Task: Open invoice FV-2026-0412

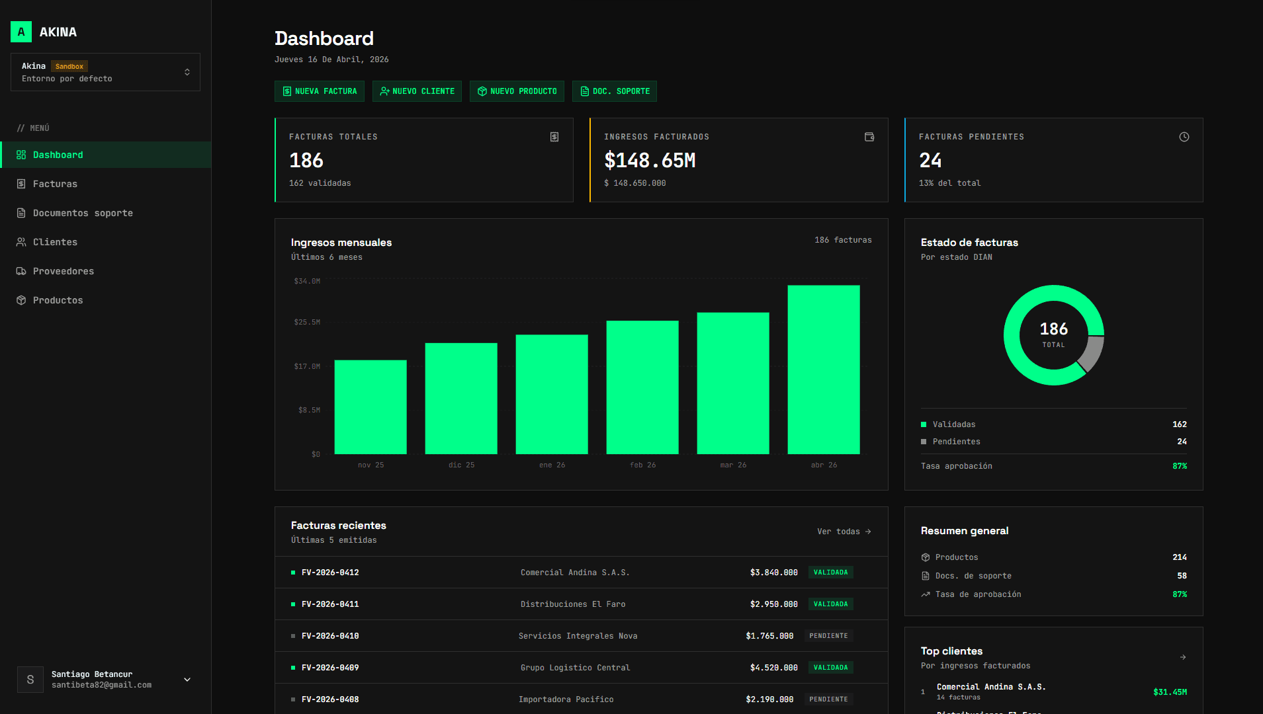Action: point(582,573)
